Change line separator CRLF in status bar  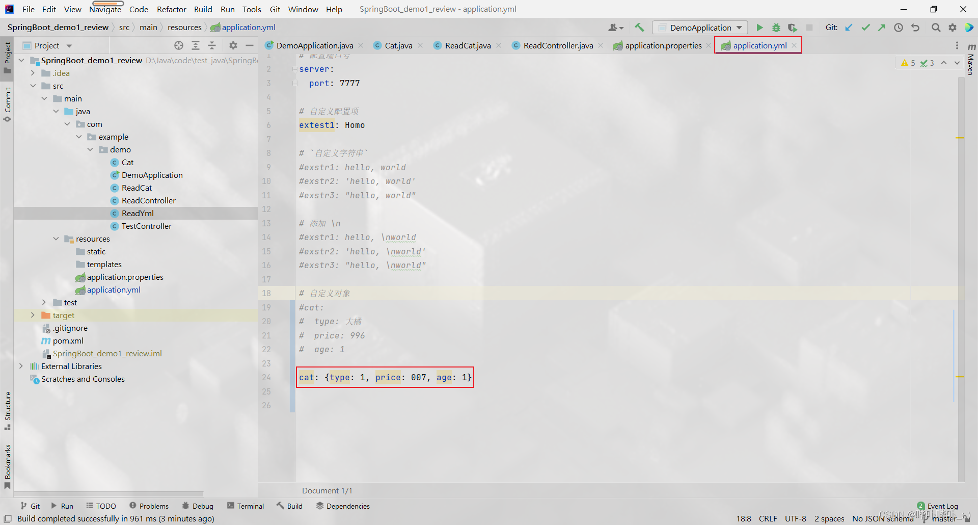pyautogui.click(x=768, y=518)
